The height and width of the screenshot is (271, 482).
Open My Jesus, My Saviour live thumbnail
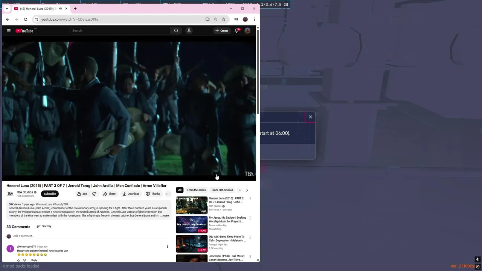click(192, 224)
